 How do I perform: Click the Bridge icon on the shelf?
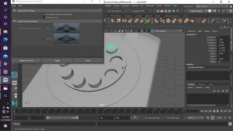pyautogui.click(x=162, y=21)
